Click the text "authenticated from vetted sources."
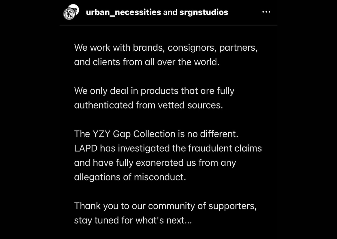The height and width of the screenshot is (239, 337). point(148,105)
